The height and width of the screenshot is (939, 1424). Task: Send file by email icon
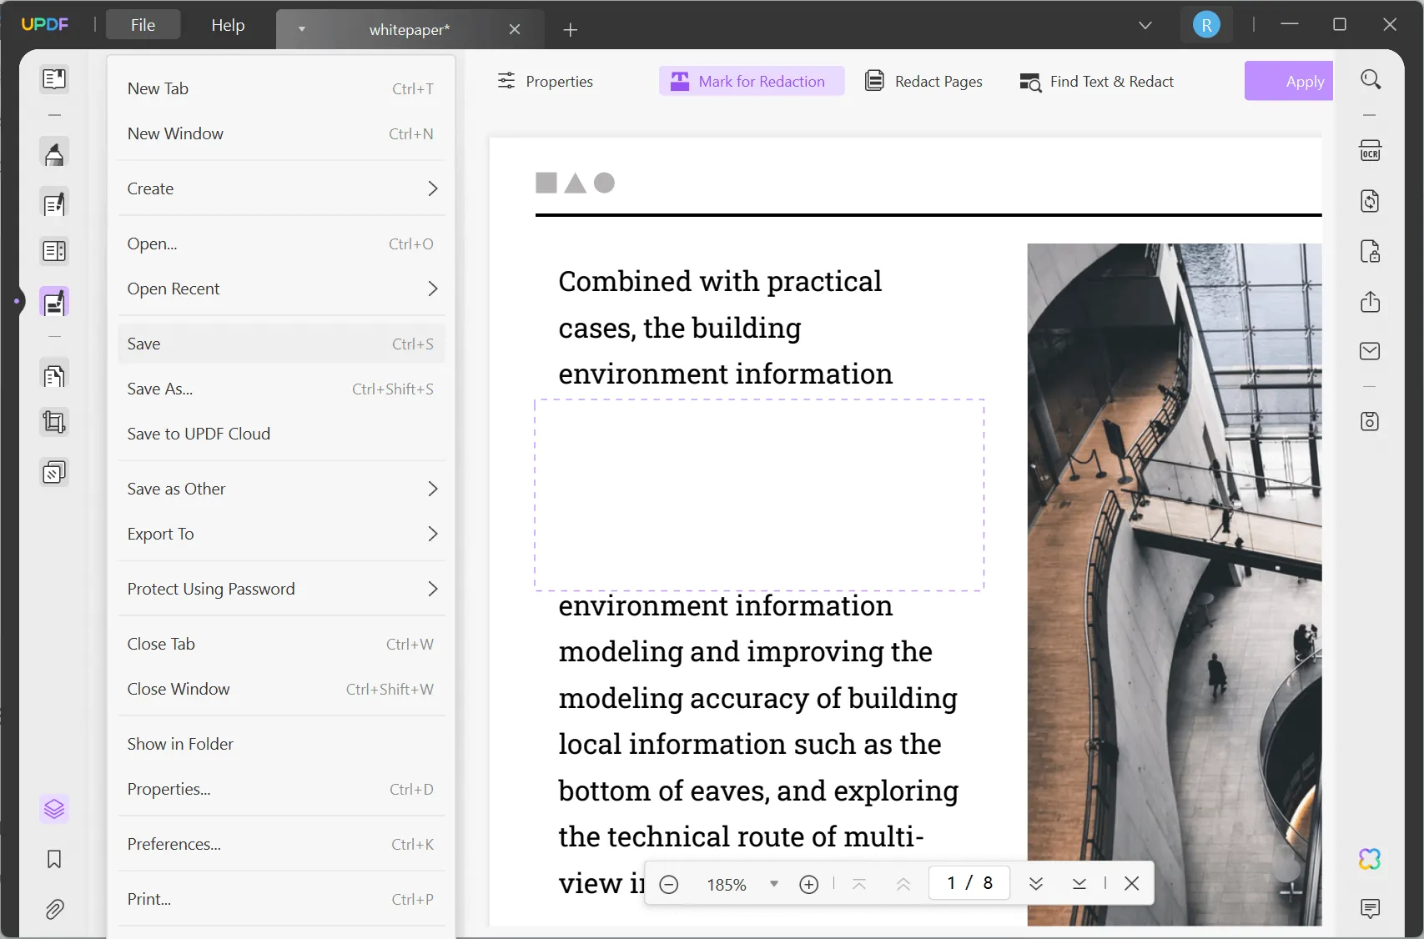pyautogui.click(x=1370, y=351)
